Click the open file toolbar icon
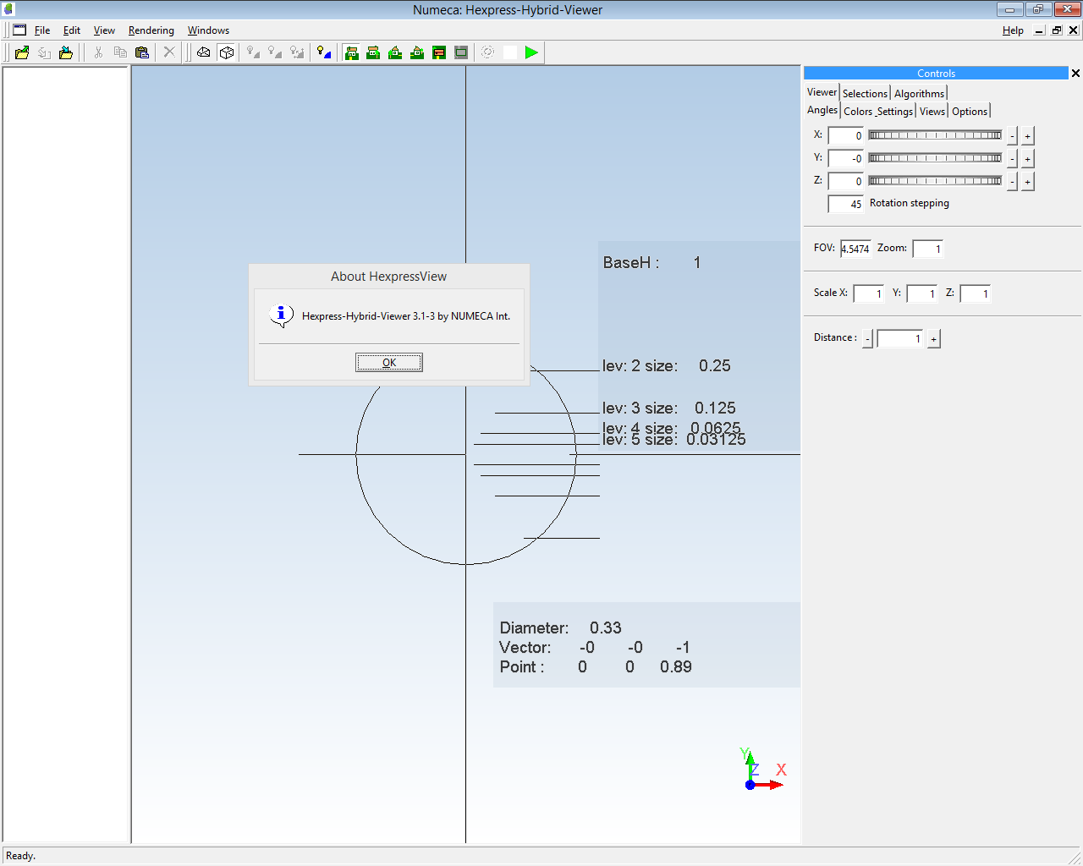Viewport: 1083px width, 866px height. (22, 52)
